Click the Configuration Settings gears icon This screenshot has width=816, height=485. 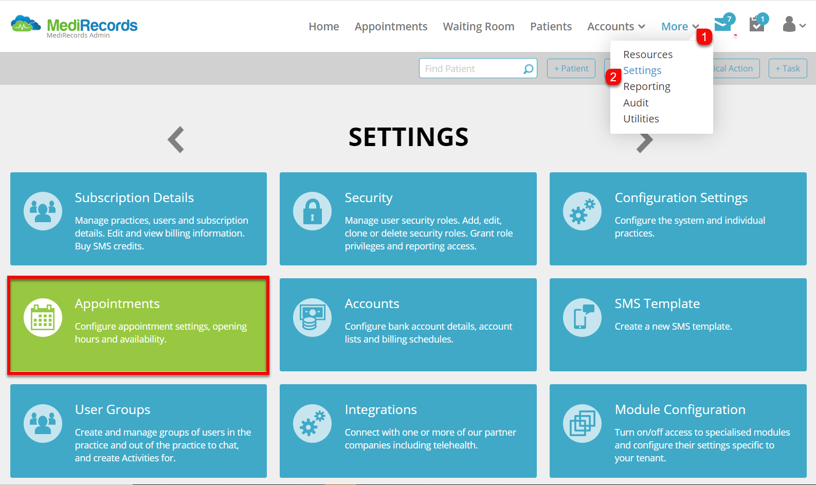point(582,211)
